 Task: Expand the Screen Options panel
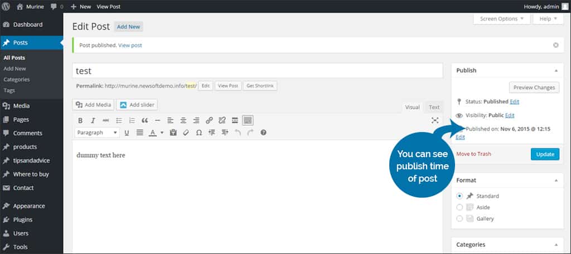502,19
